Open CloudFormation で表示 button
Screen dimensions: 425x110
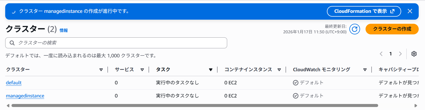pyautogui.click(x=364, y=11)
